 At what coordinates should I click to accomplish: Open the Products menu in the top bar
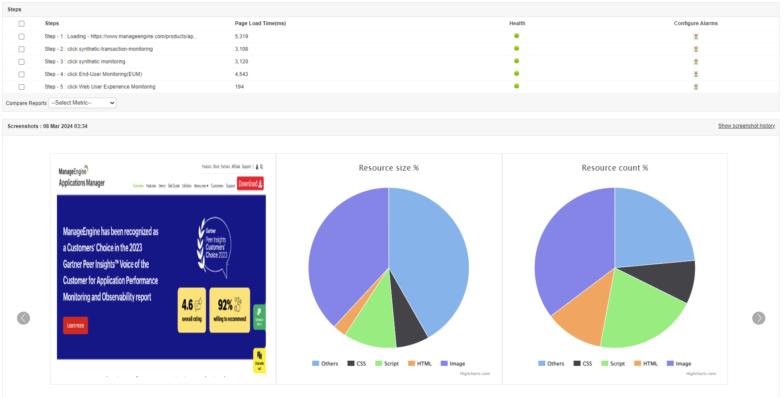[207, 166]
